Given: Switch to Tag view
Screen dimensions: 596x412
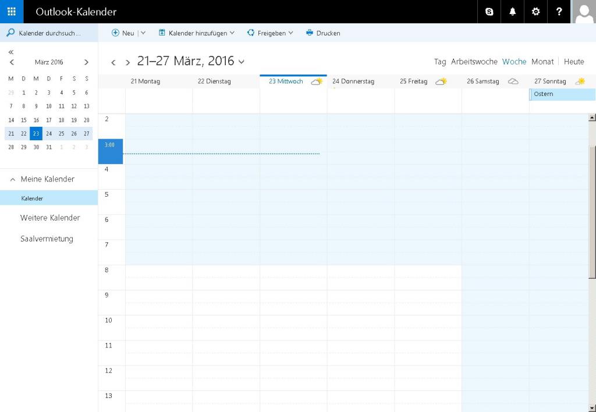Looking at the screenshot, I should coord(440,62).
